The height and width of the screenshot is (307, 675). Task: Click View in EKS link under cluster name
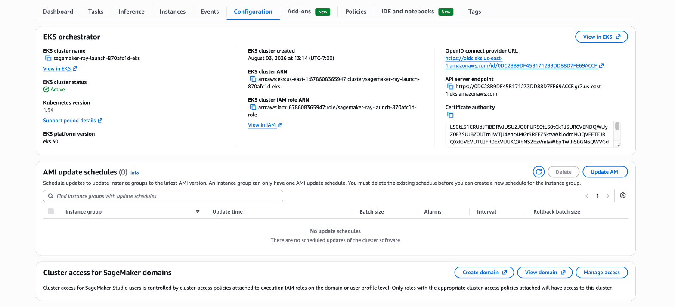coord(60,68)
